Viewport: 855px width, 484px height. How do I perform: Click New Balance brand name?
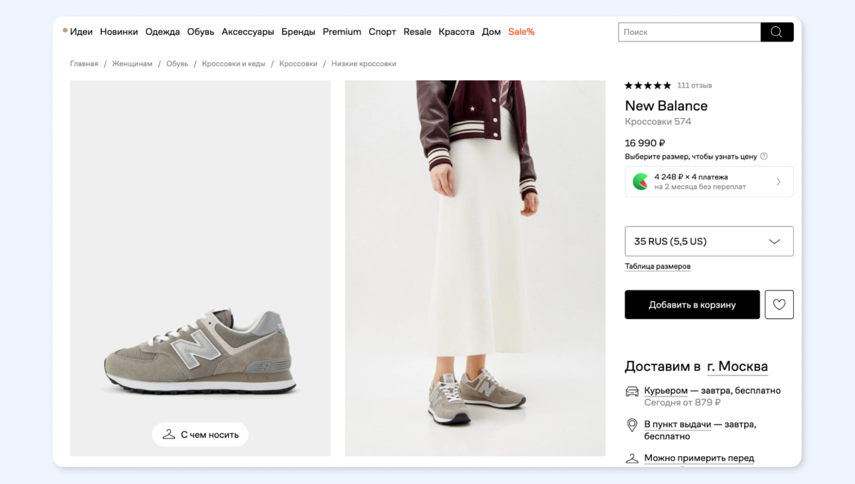click(x=666, y=106)
